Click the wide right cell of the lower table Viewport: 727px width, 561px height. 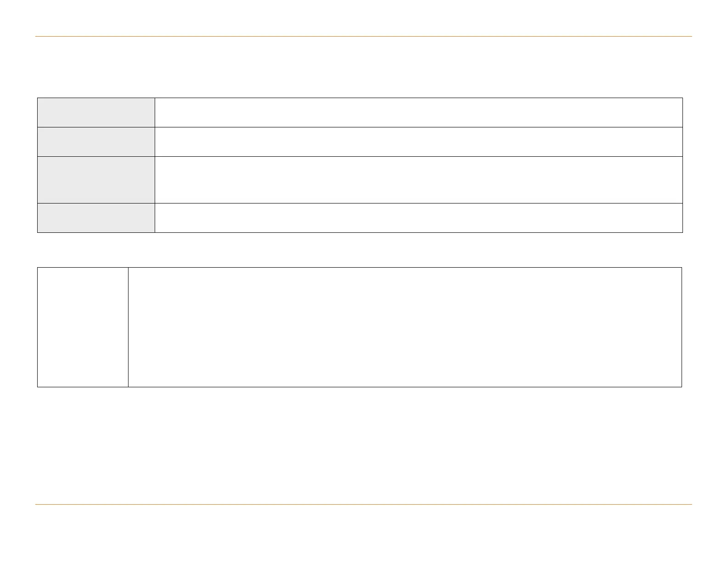click(x=405, y=327)
